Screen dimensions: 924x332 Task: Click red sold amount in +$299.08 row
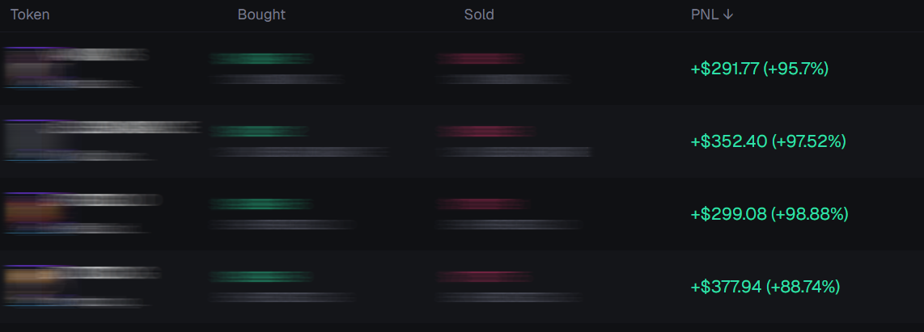click(483, 204)
